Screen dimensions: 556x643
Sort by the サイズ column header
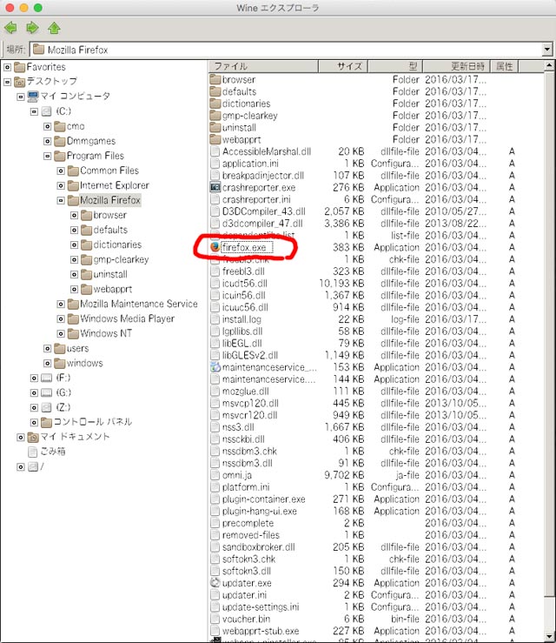pos(343,66)
